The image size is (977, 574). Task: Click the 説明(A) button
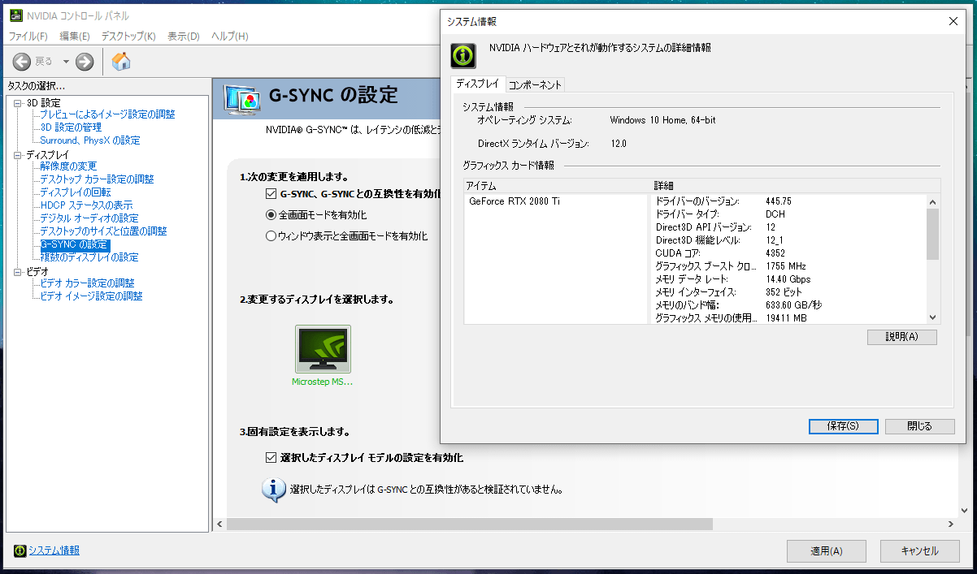[902, 337]
